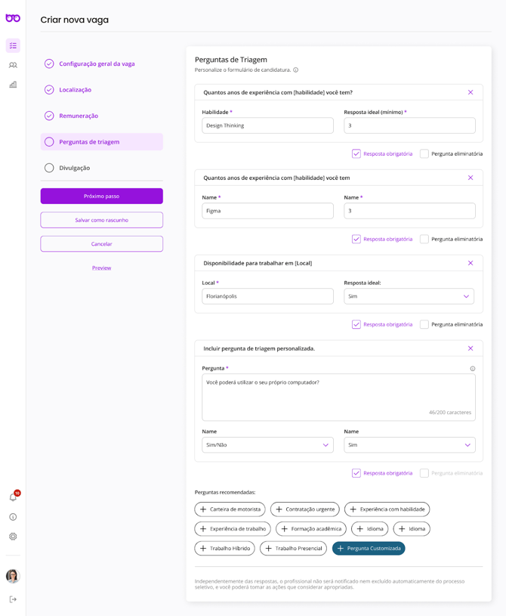Click Salvar como rascunho button
The image size is (506, 616).
(x=101, y=220)
